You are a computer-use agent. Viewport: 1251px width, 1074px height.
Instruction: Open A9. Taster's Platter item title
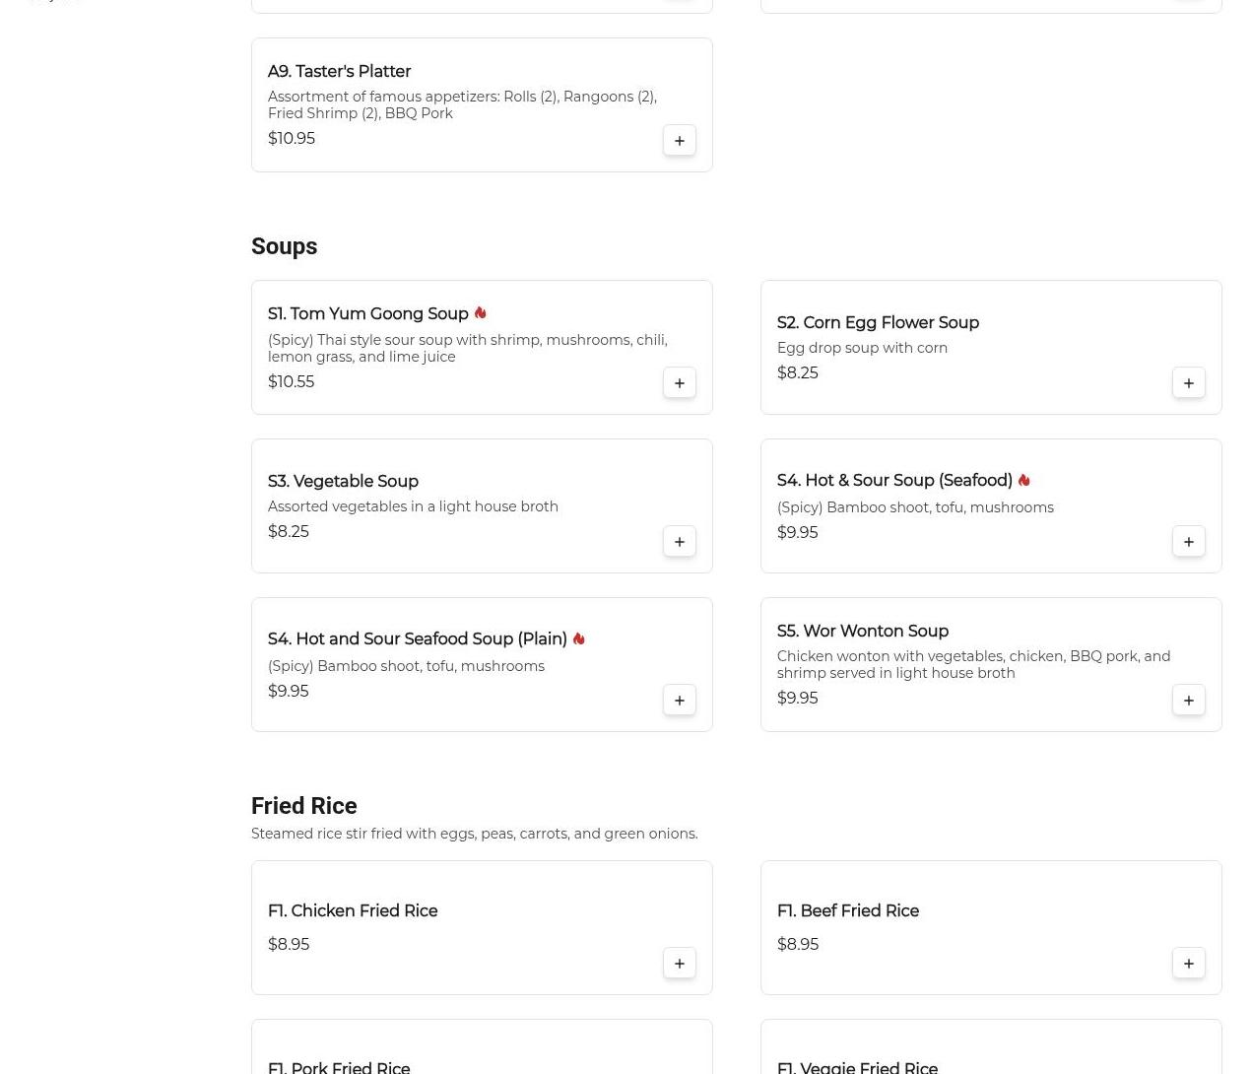(x=339, y=71)
